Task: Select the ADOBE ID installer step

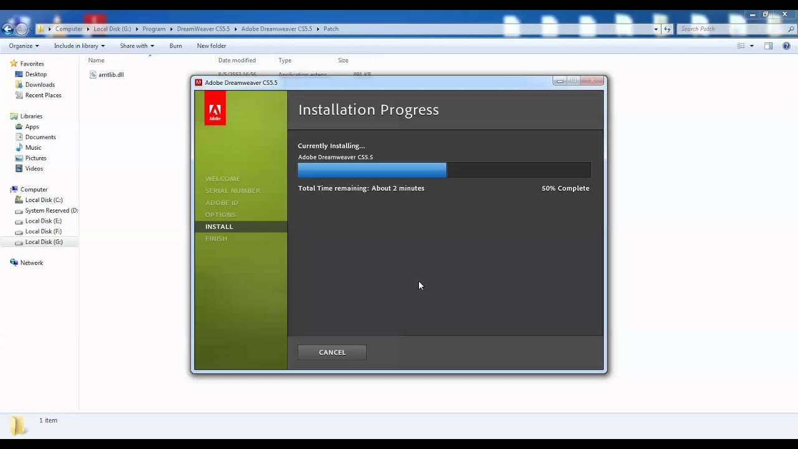Action: coord(221,203)
